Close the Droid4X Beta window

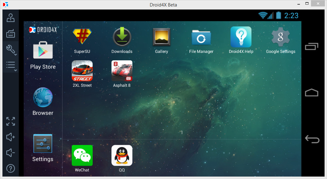point(318,3)
